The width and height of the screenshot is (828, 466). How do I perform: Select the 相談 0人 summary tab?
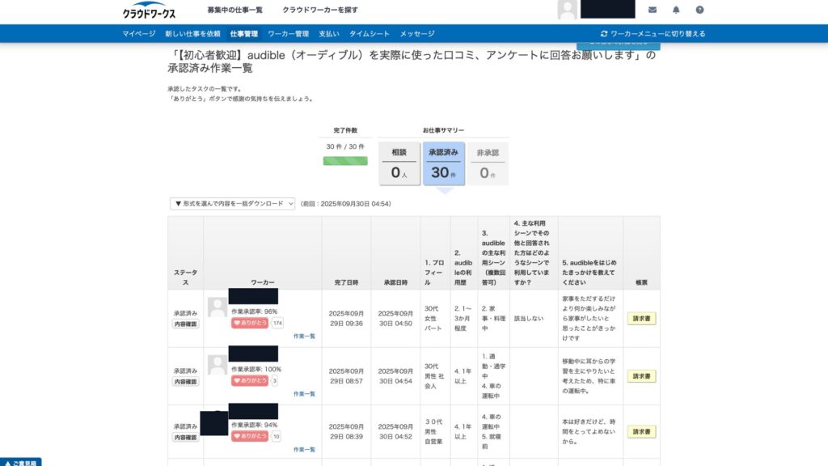pos(399,163)
